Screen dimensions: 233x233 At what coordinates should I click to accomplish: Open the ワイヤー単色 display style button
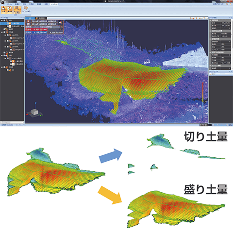[x=26, y=9]
